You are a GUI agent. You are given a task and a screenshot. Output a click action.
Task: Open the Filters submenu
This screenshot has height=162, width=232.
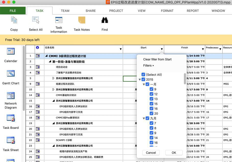coord(148,66)
